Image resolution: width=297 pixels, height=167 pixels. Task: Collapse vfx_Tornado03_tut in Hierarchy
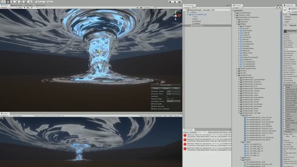tap(188, 14)
